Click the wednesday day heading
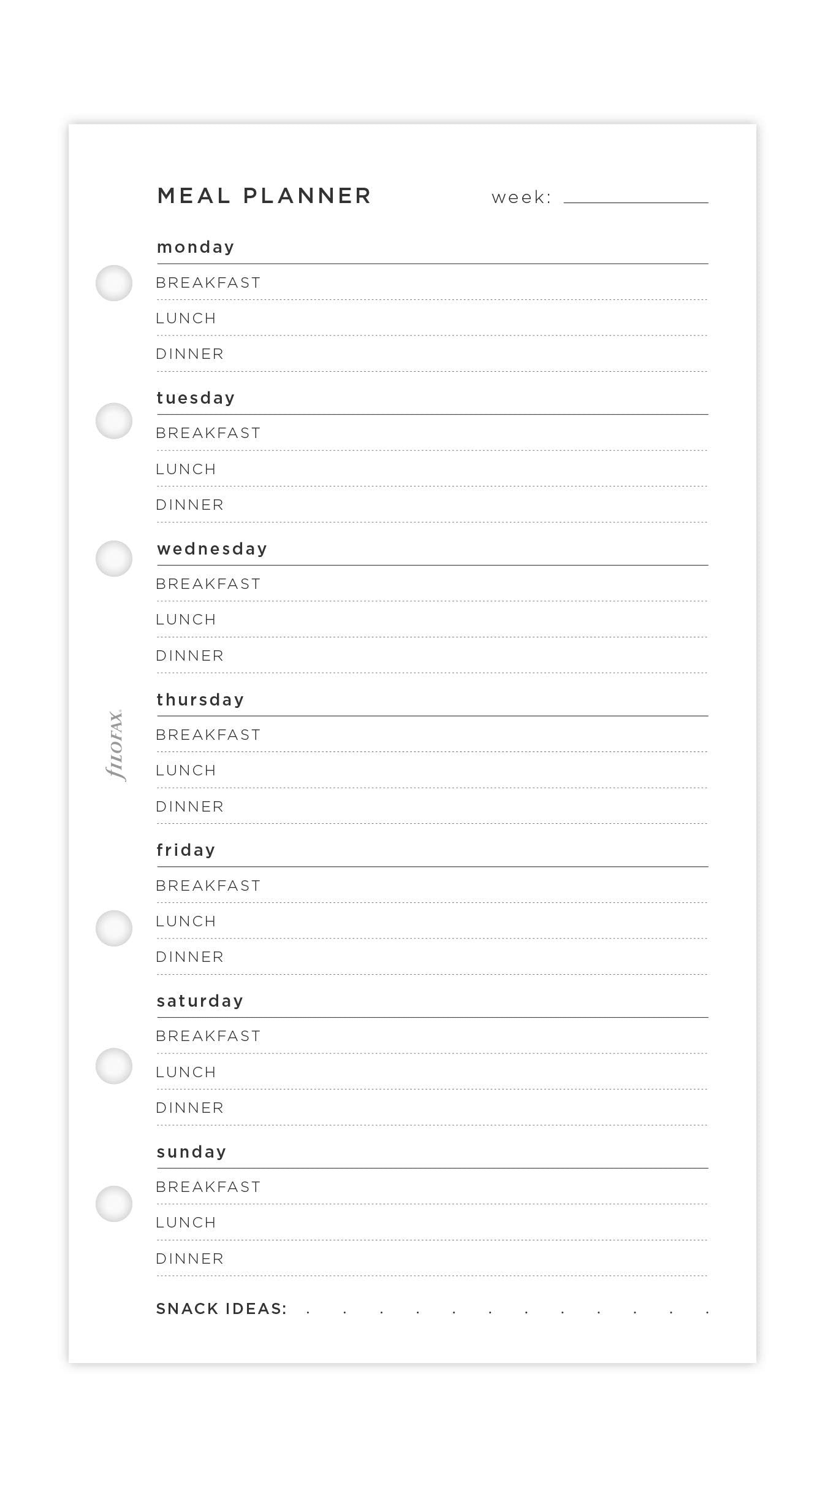The height and width of the screenshot is (1487, 825). click(x=212, y=548)
